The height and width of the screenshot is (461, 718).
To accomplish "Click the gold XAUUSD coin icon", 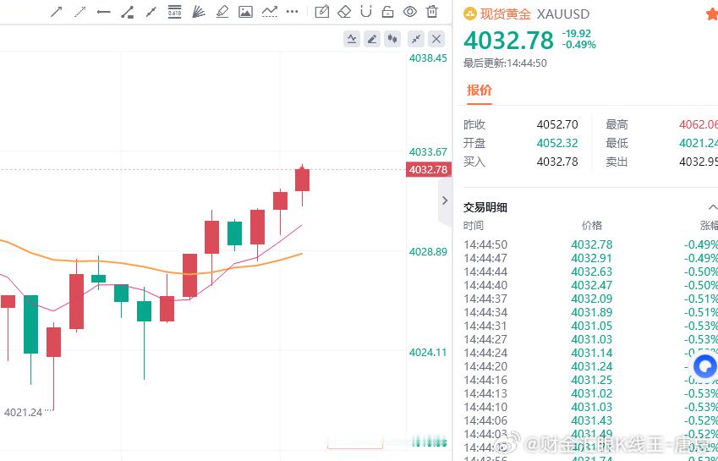I will click(x=470, y=14).
